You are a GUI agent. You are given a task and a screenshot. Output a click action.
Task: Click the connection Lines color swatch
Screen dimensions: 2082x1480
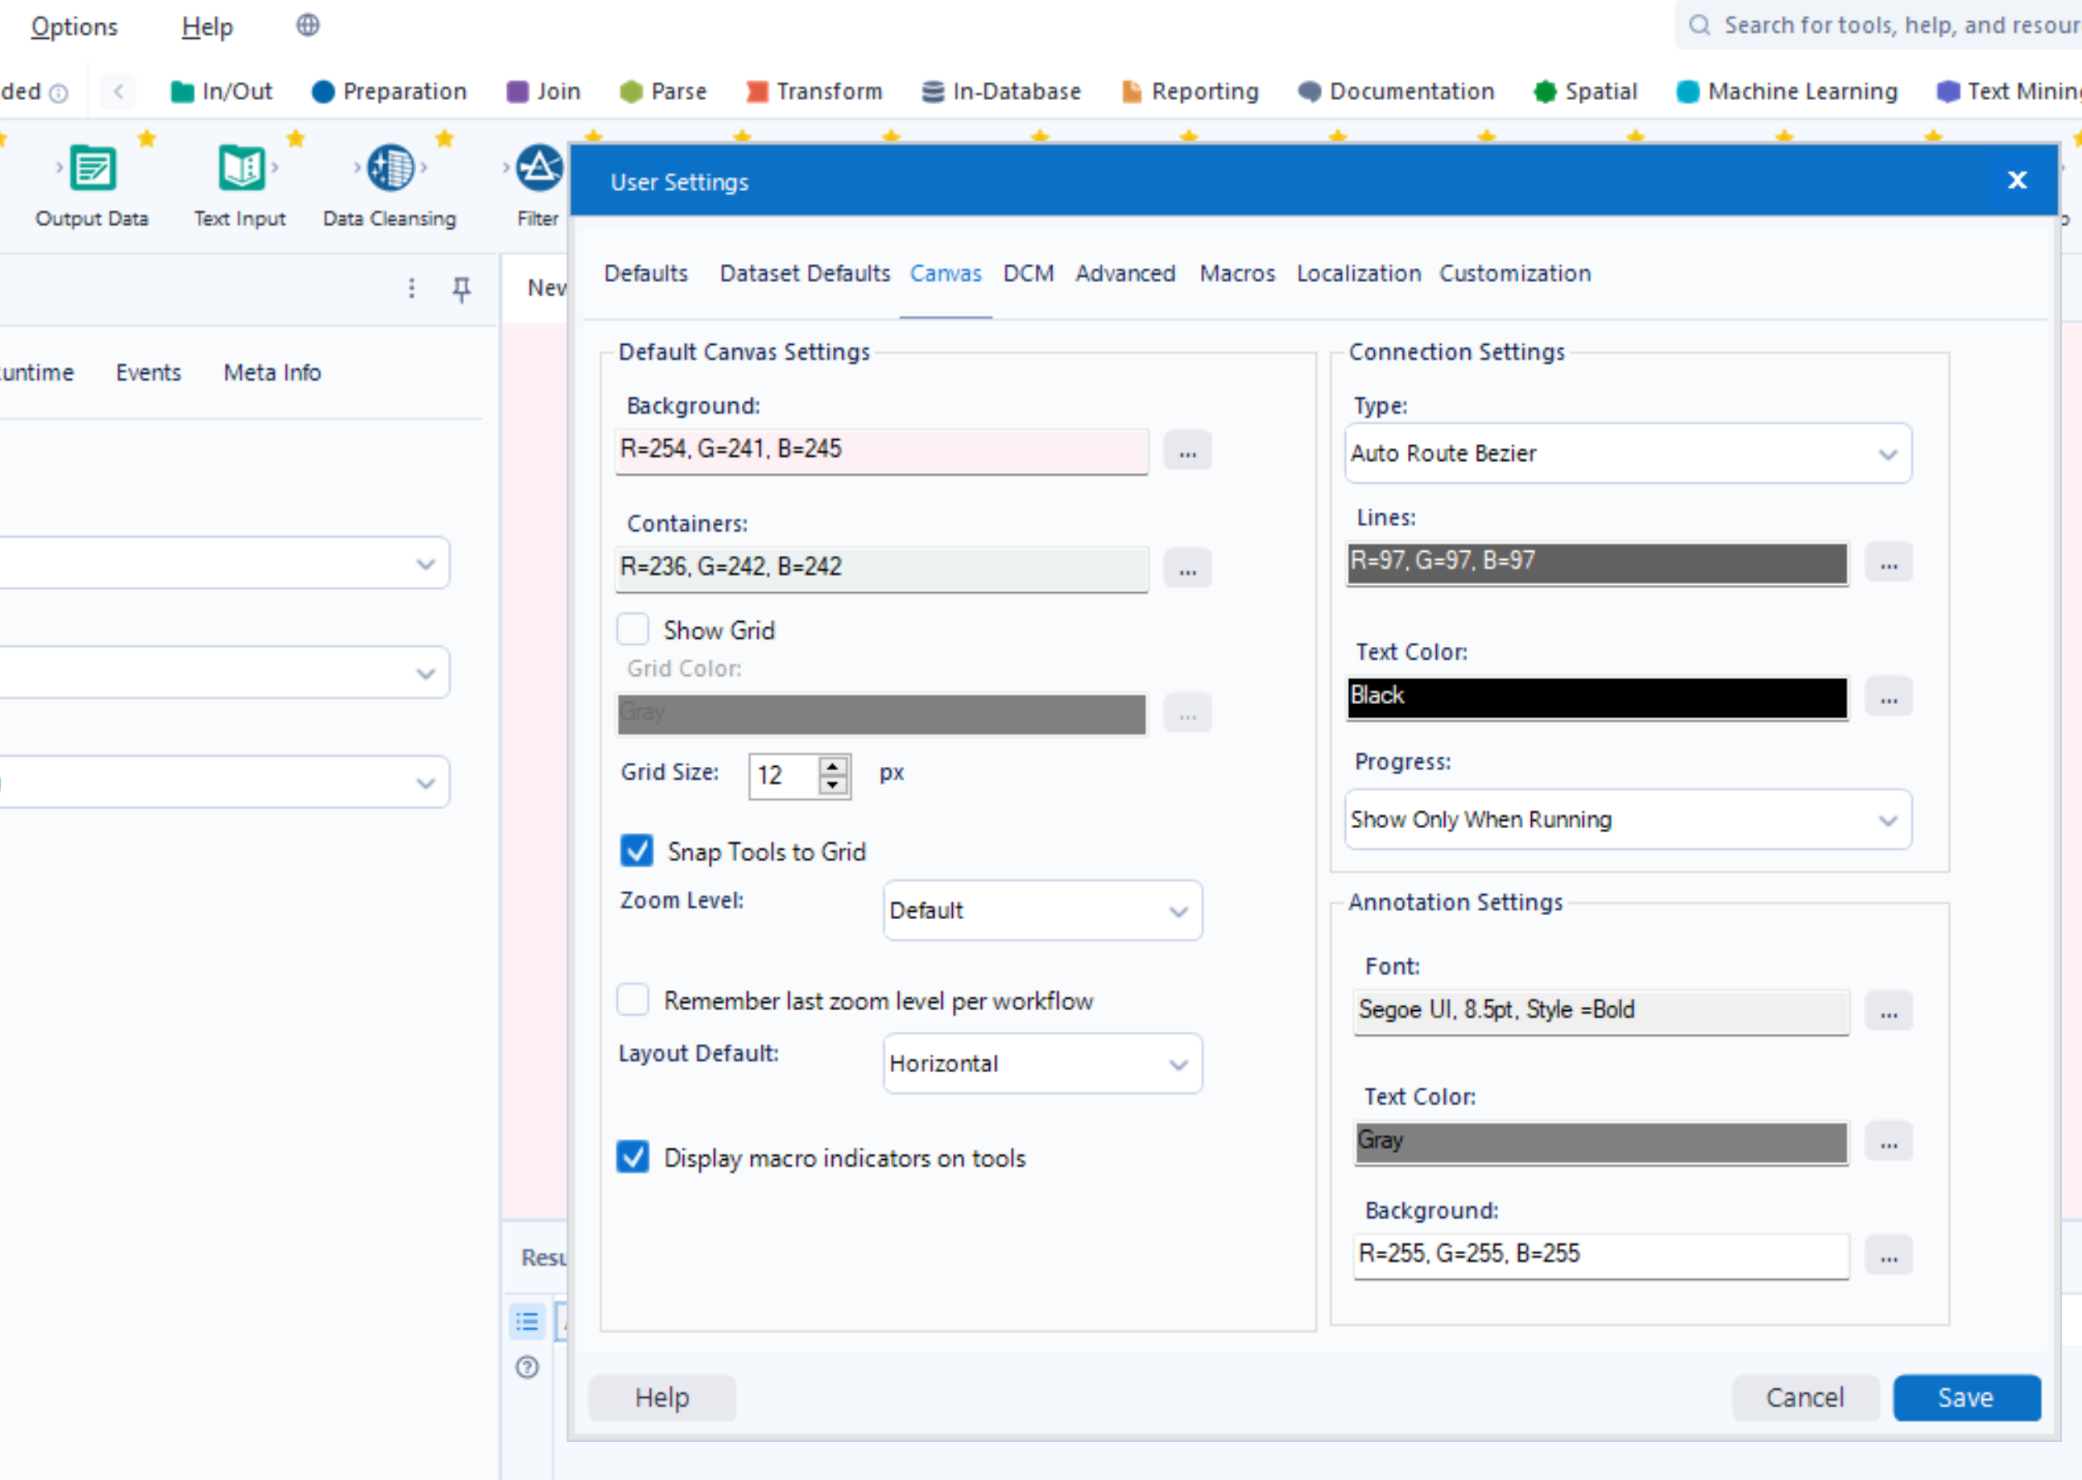pyautogui.click(x=1596, y=563)
